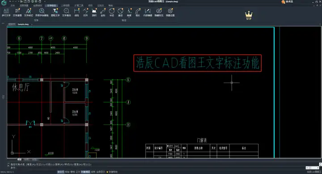Toggle 正交 ortho mode in status bar

click(x=78, y=172)
